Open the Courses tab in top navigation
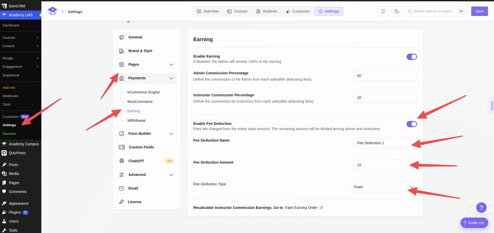 pyautogui.click(x=237, y=11)
